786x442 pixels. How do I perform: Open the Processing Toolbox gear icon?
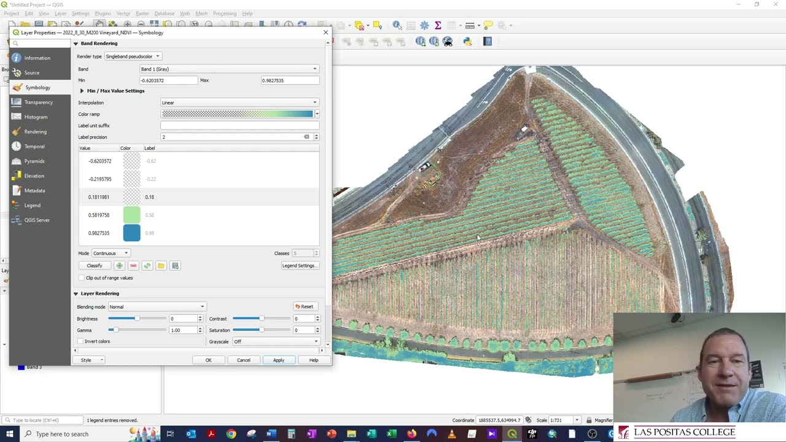tap(424, 25)
